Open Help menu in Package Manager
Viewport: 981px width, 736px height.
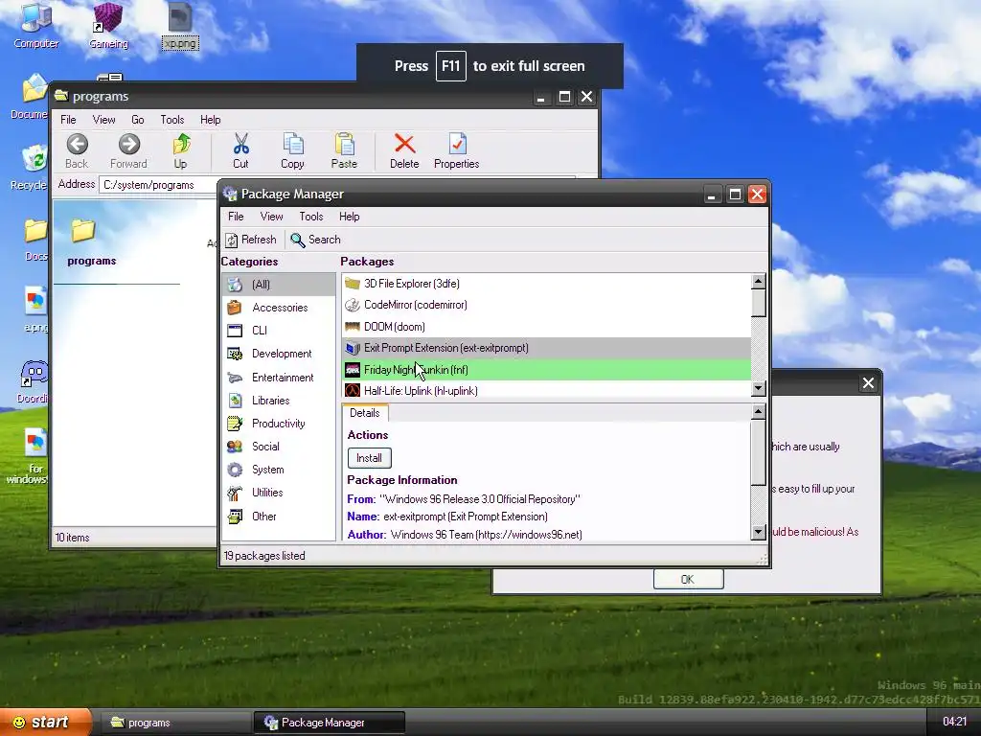pyautogui.click(x=349, y=217)
